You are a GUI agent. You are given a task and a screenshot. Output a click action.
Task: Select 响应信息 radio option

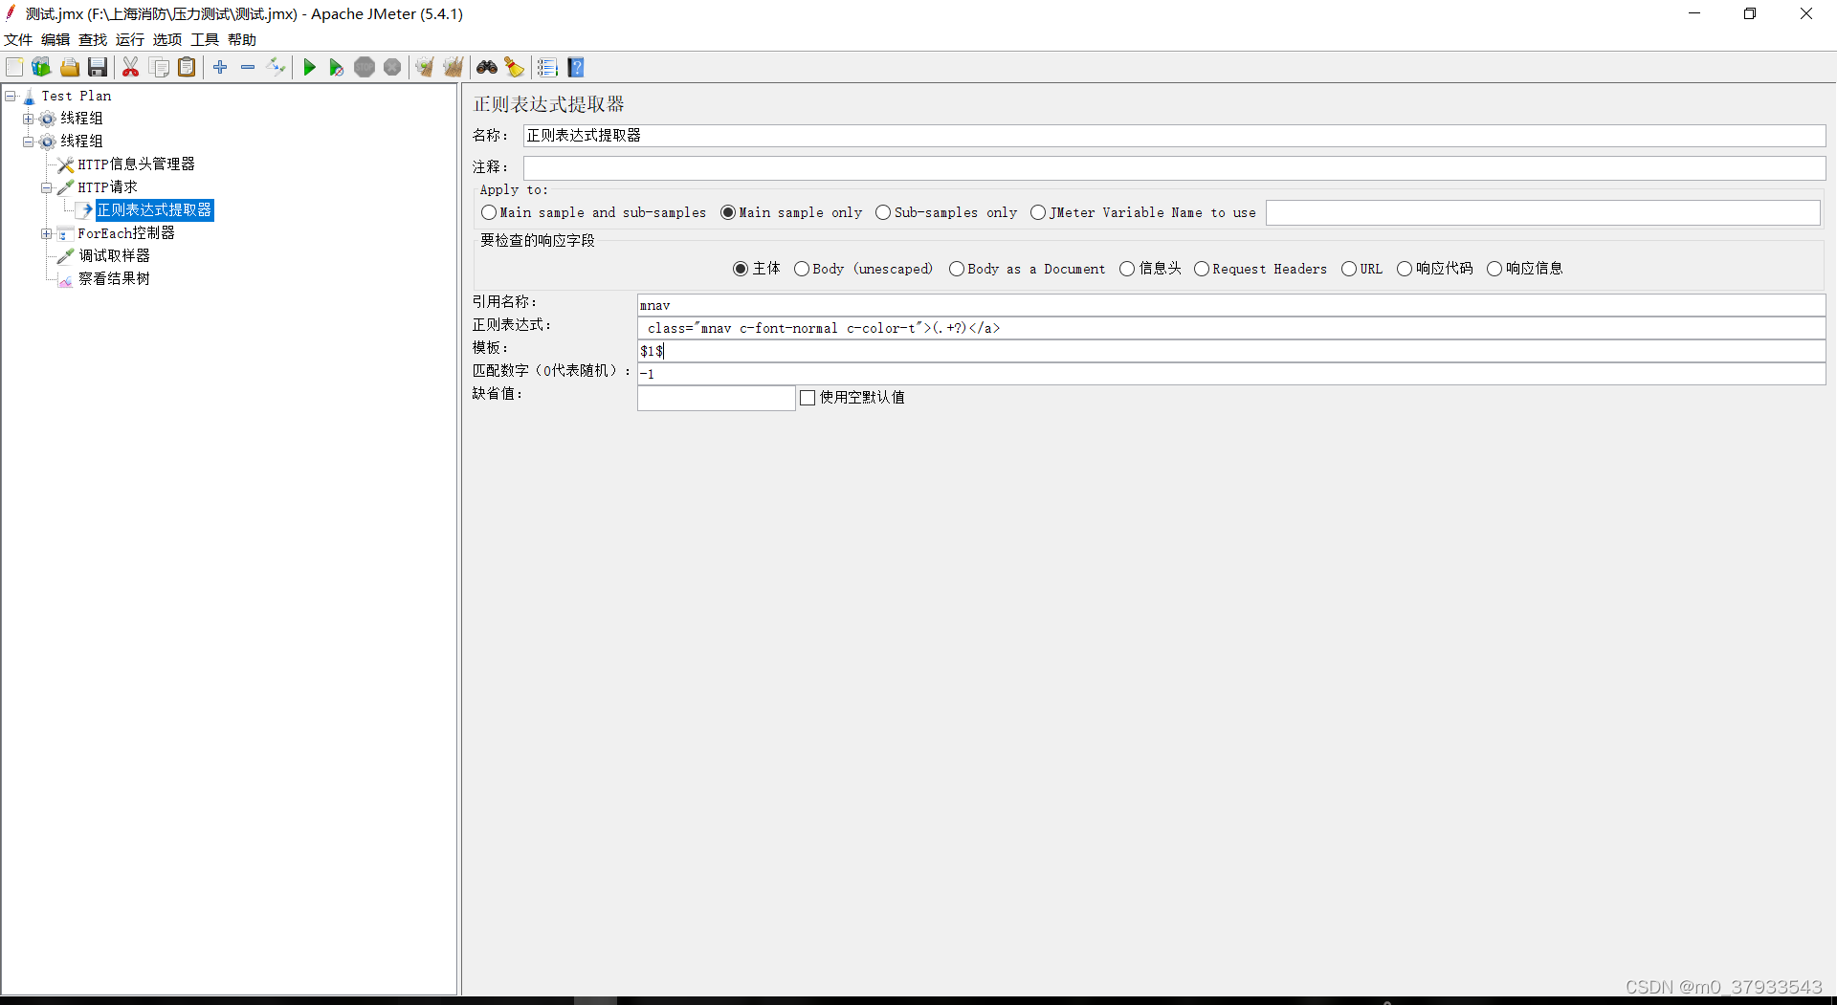coord(1494,269)
